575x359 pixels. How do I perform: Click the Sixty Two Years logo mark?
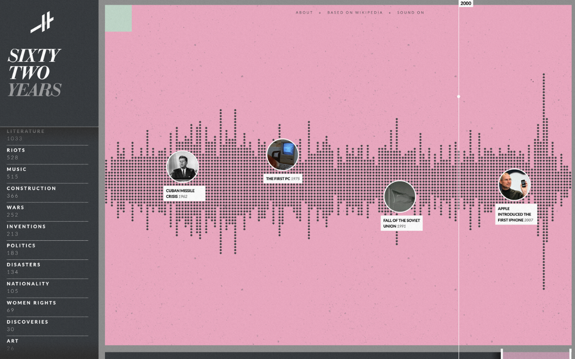43,21
